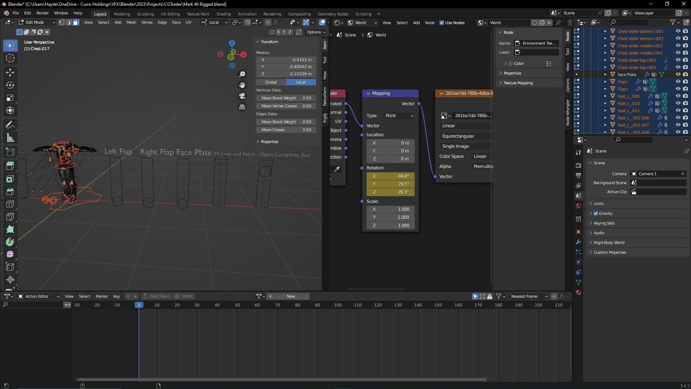Open the File menu
This screenshot has width=691, height=389.
click(16, 13)
